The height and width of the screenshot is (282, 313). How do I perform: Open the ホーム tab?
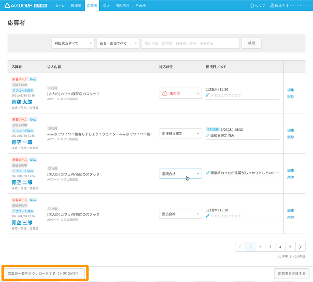click(x=60, y=6)
